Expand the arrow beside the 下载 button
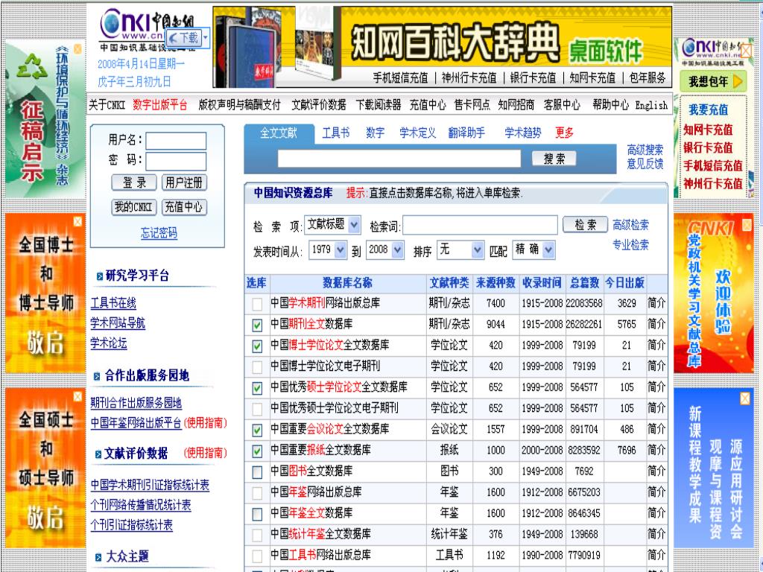Image resolution: width=763 pixels, height=572 pixels. click(206, 37)
